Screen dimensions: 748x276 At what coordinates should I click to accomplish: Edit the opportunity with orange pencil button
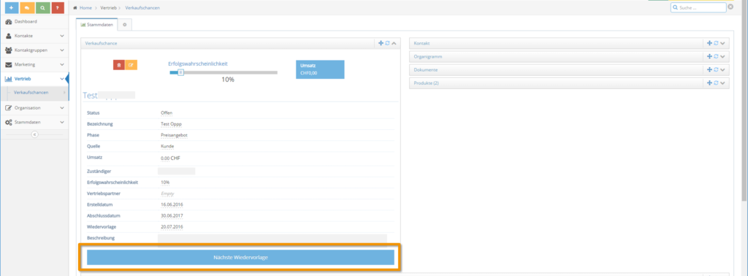click(131, 65)
